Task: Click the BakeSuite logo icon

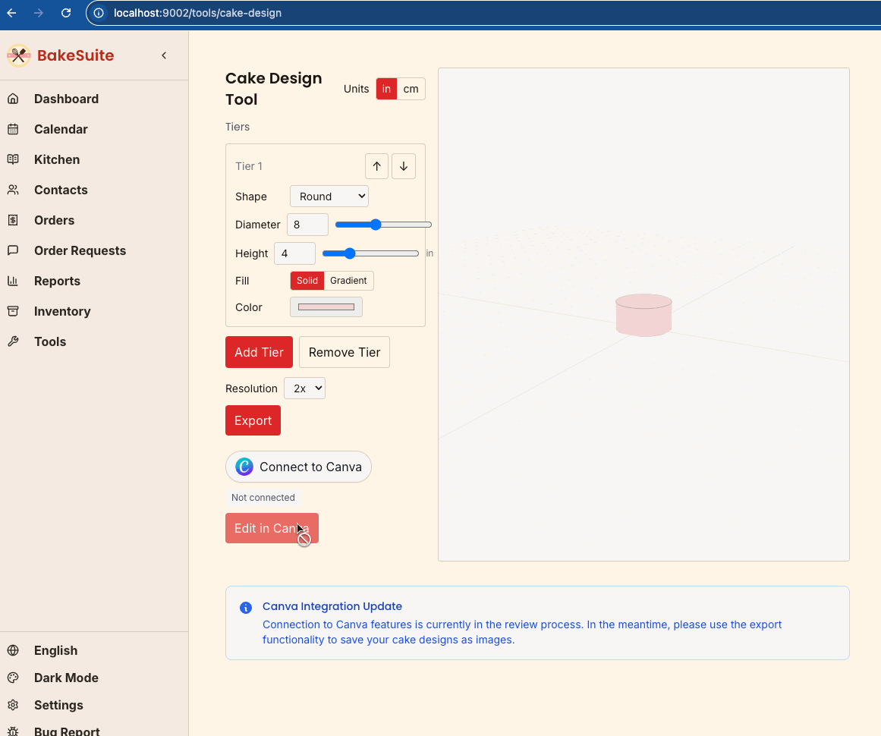Action: pos(18,55)
